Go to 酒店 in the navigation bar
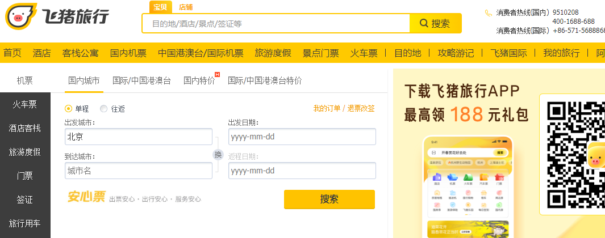The image size is (605, 238). click(x=42, y=53)
